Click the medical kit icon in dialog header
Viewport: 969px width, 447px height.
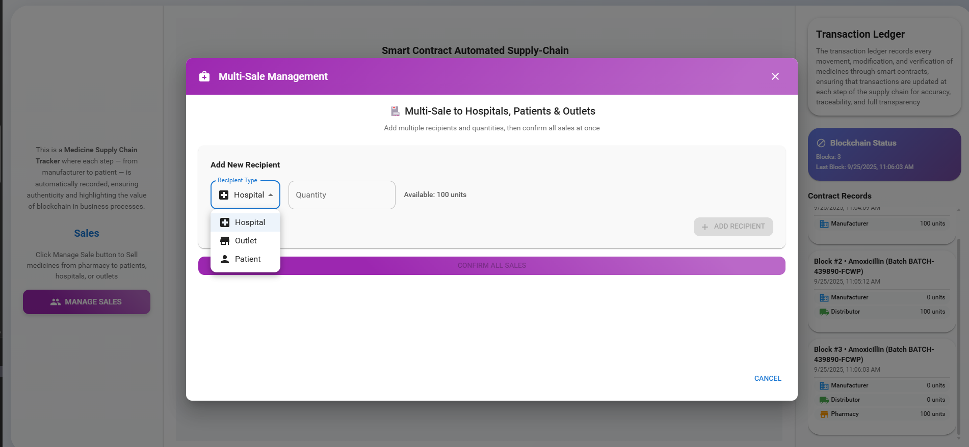[204, 76]
